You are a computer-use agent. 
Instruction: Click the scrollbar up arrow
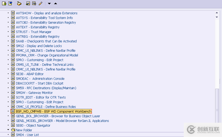217,13
